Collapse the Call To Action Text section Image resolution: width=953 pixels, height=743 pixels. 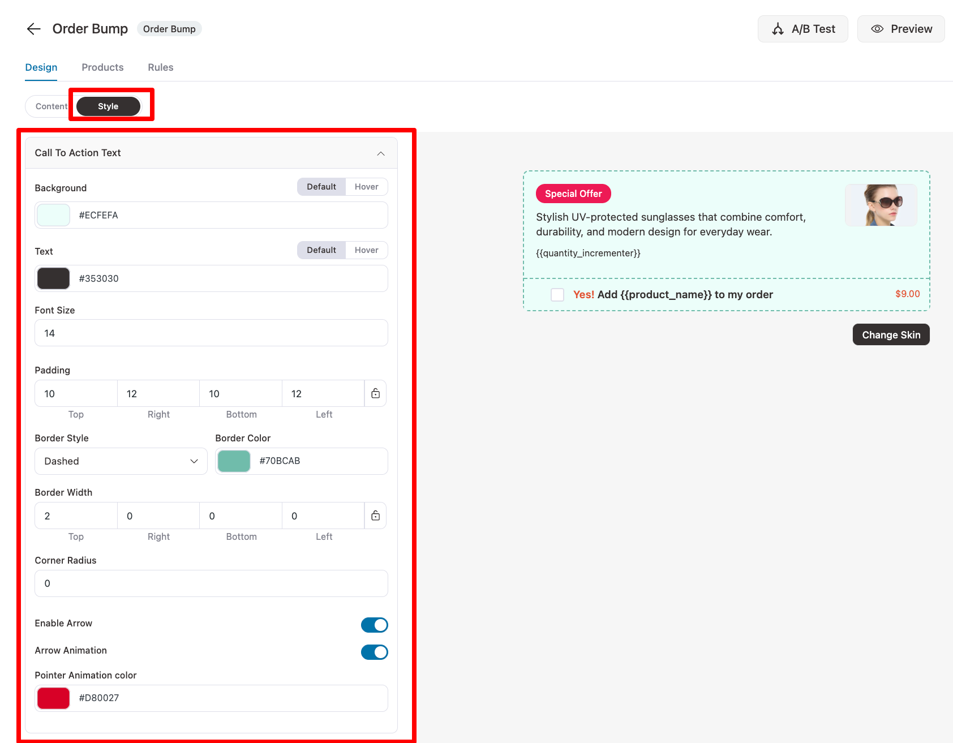pyautogui.click(x=381, y=153)
